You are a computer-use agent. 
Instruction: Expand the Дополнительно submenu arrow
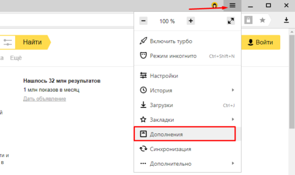pos(233,163)
